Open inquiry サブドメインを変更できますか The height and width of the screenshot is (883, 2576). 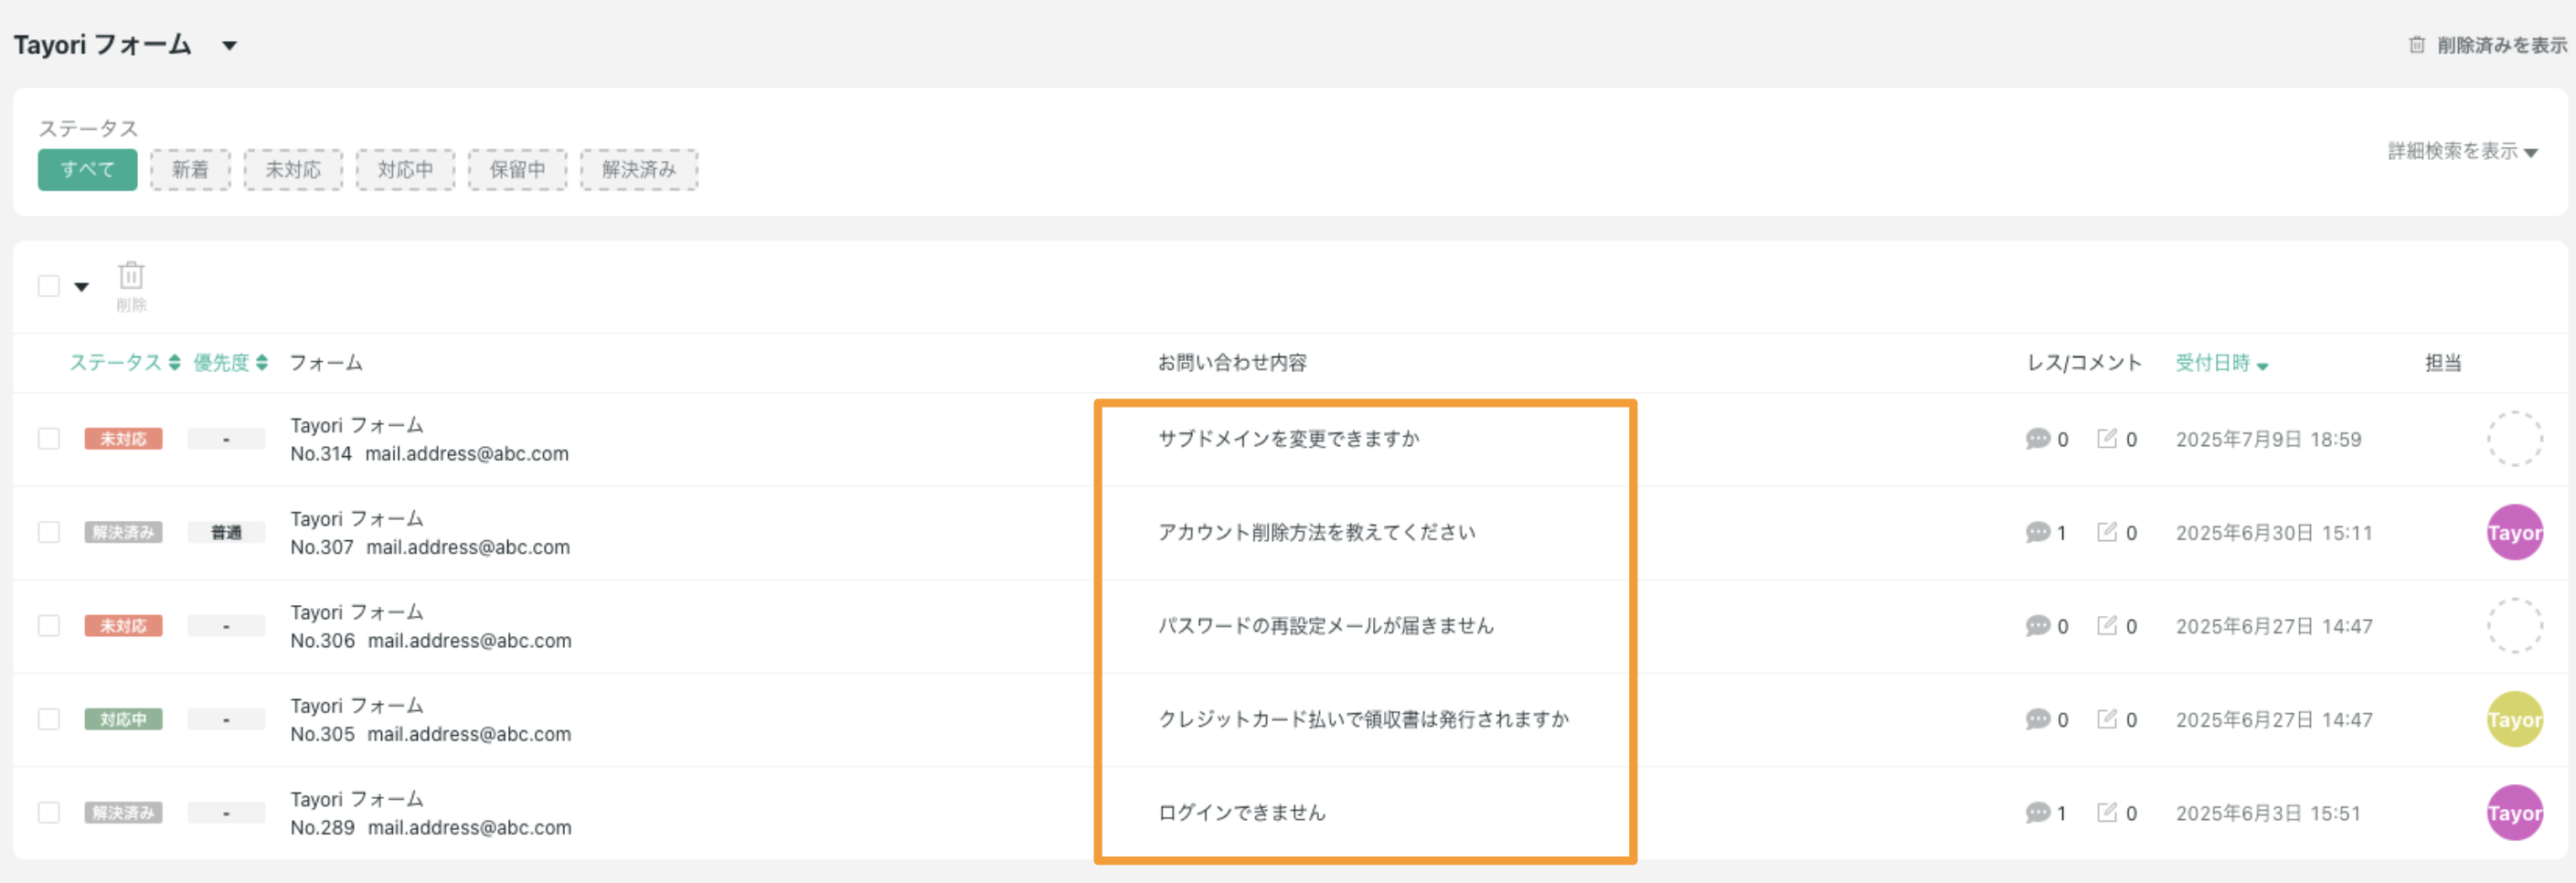(1288, 439)
